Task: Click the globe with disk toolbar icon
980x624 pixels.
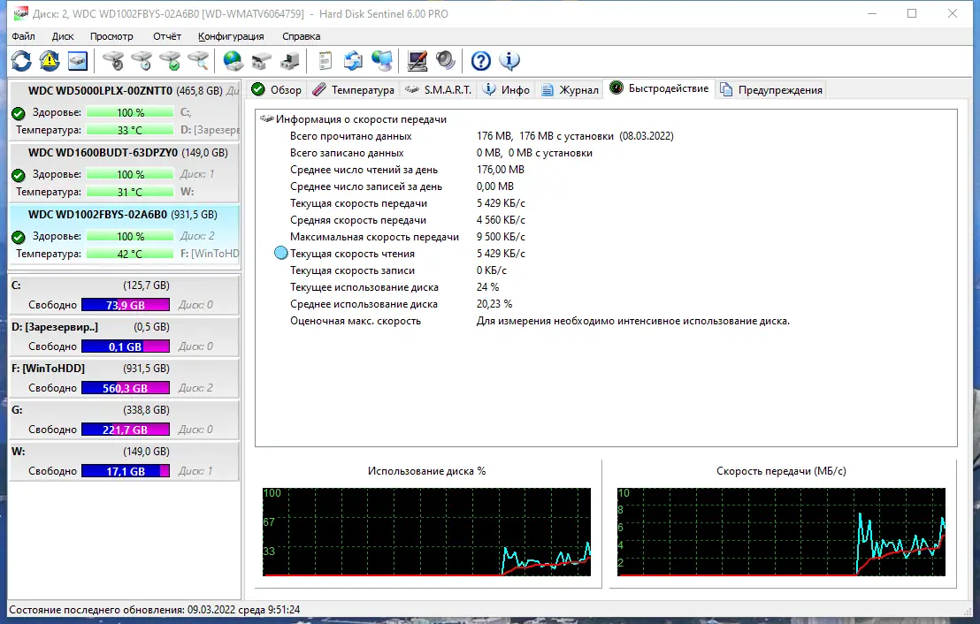Action: point(234,61)
